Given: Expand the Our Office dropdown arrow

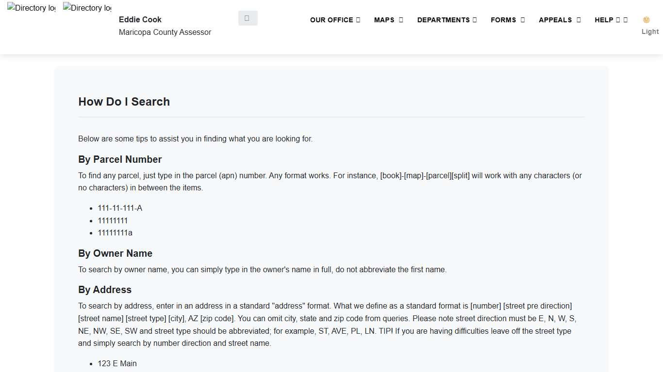Looking at the screenshot, I should [x=358, y=20].
